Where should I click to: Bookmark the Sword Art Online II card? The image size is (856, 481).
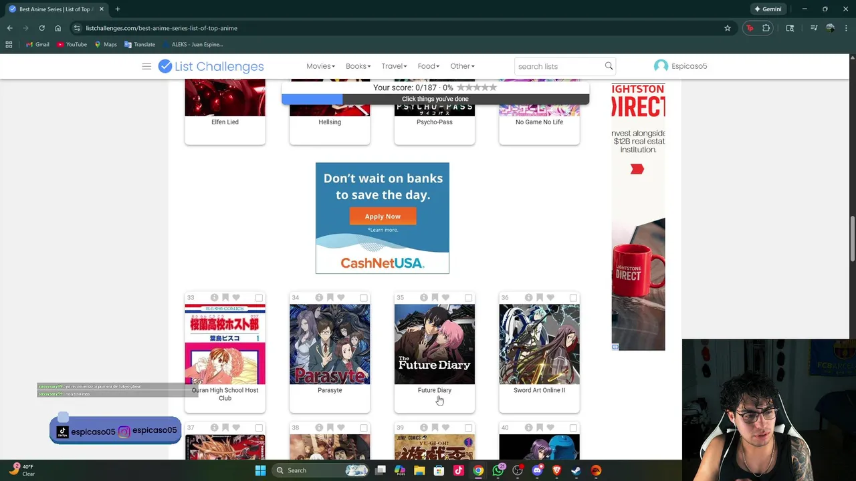pyautogui.click(x=540, y=297)
